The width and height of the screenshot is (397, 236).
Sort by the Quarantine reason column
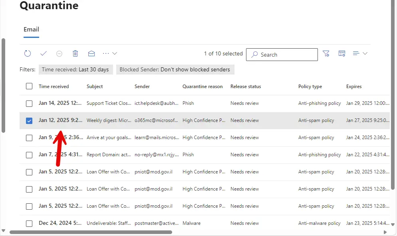pyautogui.click(x=202, y=87)
